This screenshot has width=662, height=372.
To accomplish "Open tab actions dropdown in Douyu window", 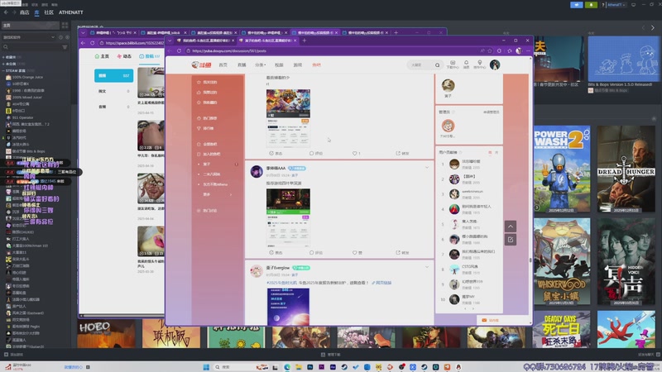I will tap(170, 41).
